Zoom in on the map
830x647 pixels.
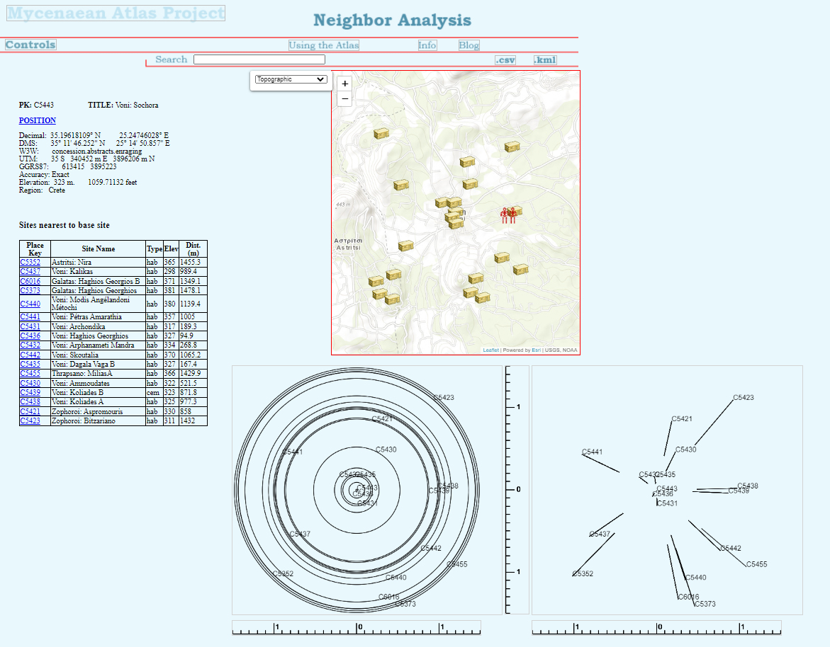point(345,84)
